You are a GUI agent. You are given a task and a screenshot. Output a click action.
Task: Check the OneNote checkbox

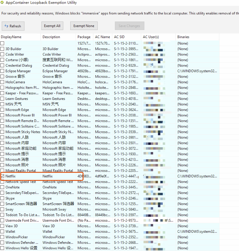(x=2, y=187)
